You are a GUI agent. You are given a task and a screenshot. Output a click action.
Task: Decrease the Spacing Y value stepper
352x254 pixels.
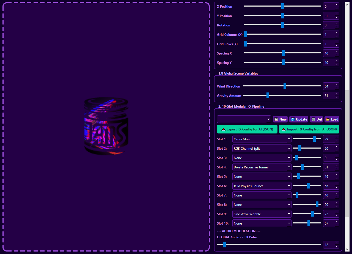pyautogui.click(x=337, y=64)
